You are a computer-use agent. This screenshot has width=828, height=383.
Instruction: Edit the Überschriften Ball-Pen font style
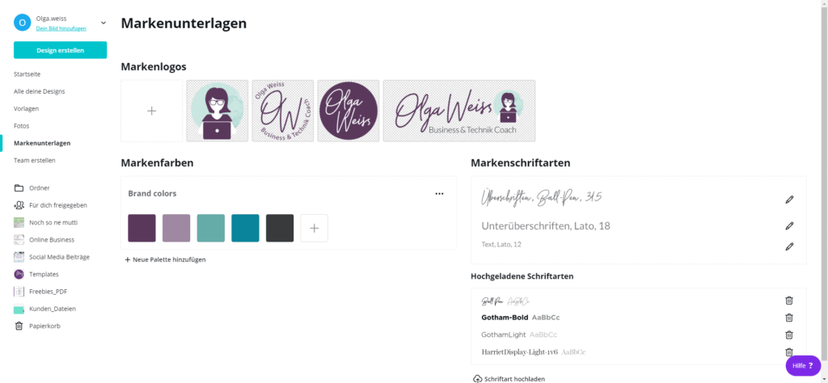pyautogui.click(x=789, y=200)
